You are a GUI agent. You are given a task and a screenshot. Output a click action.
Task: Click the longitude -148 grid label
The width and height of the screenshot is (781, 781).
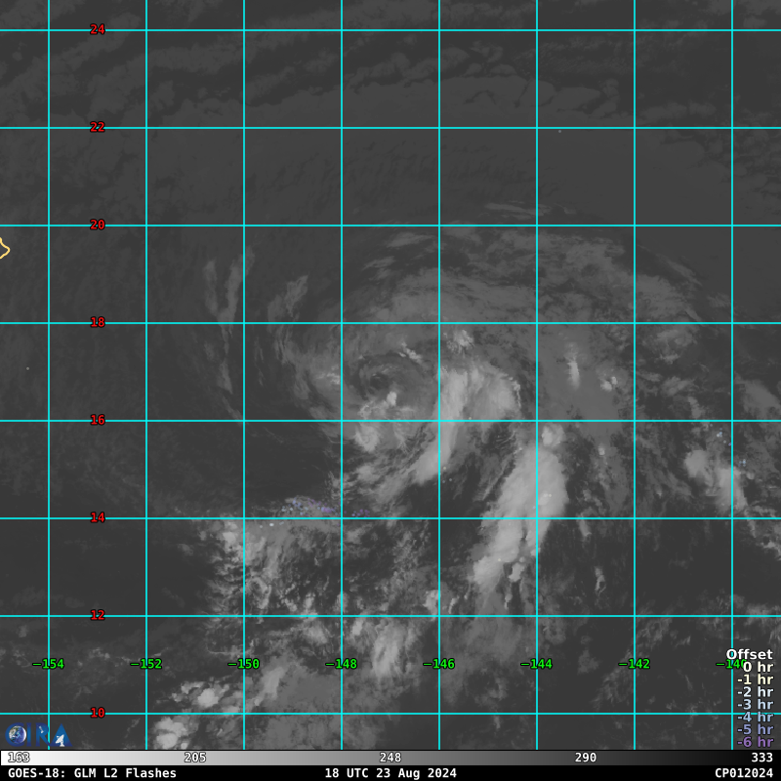pos(341,664)
